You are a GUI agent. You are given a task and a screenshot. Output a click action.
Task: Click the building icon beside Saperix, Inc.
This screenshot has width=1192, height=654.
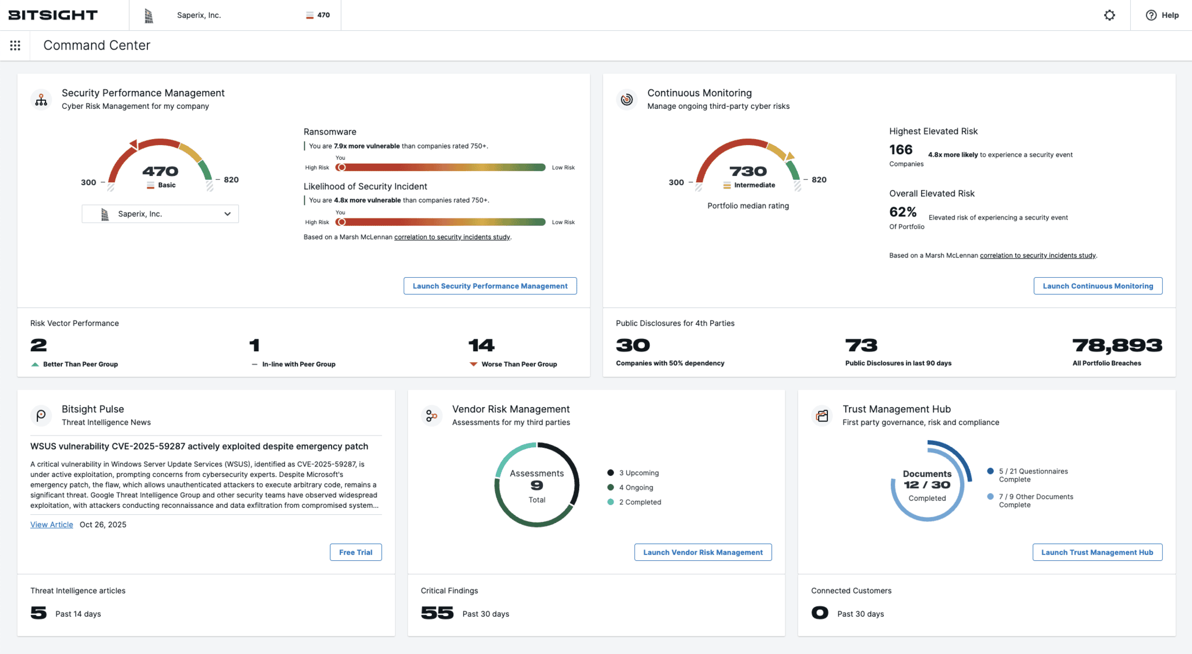pyautogui.click(x=149, y=15)
